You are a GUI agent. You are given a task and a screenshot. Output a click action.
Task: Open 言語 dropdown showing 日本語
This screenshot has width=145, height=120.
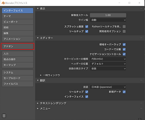point(108,87)
